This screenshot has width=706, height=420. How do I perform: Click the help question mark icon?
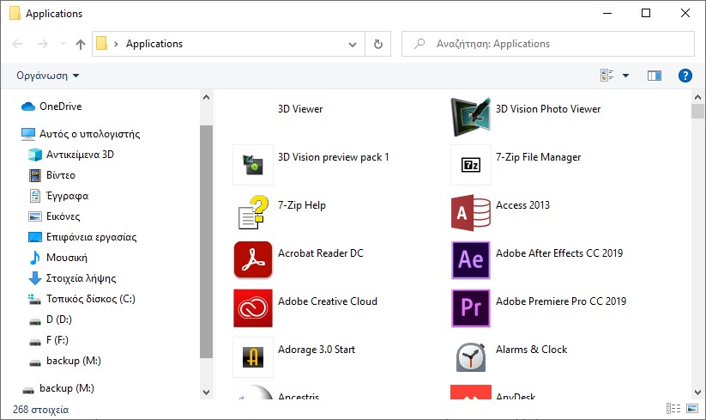pyautogui.click(x=685, y=76)
